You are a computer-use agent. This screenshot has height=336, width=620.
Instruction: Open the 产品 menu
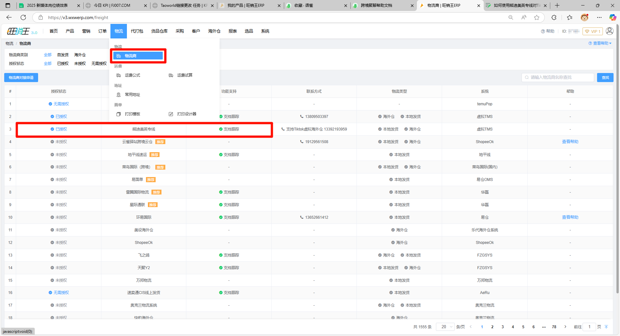[70, 31]
